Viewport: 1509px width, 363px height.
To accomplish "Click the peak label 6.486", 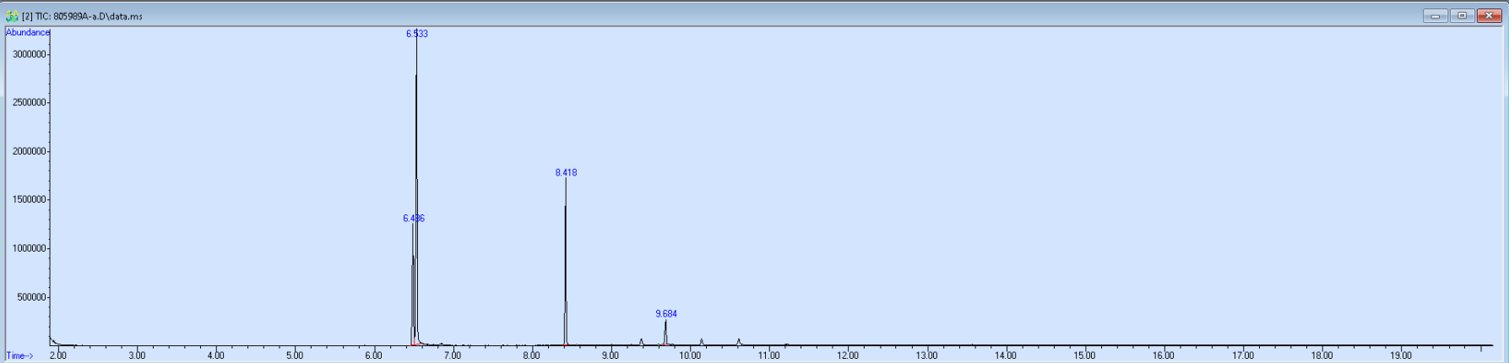I will [x=414, y=218].
